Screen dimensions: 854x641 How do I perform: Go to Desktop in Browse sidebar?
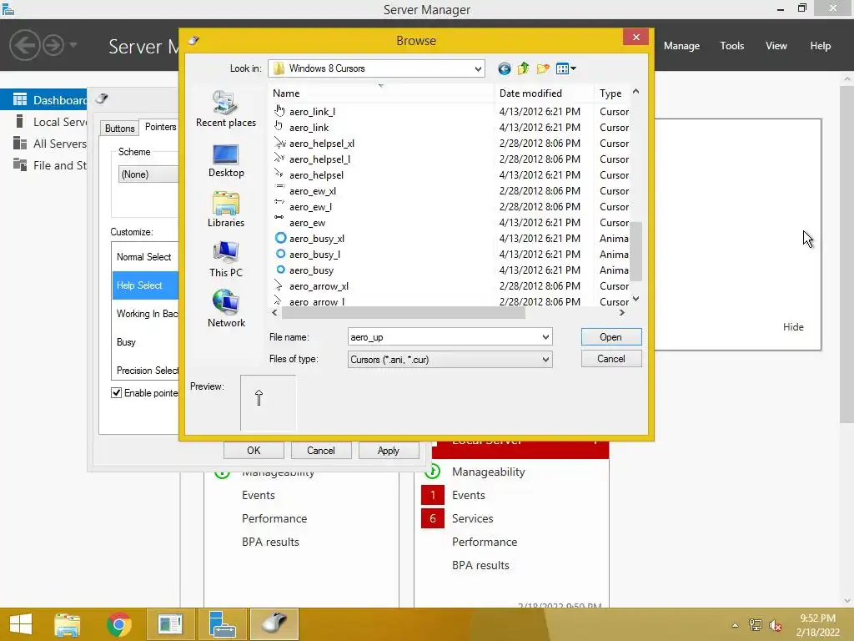(225, 160)
